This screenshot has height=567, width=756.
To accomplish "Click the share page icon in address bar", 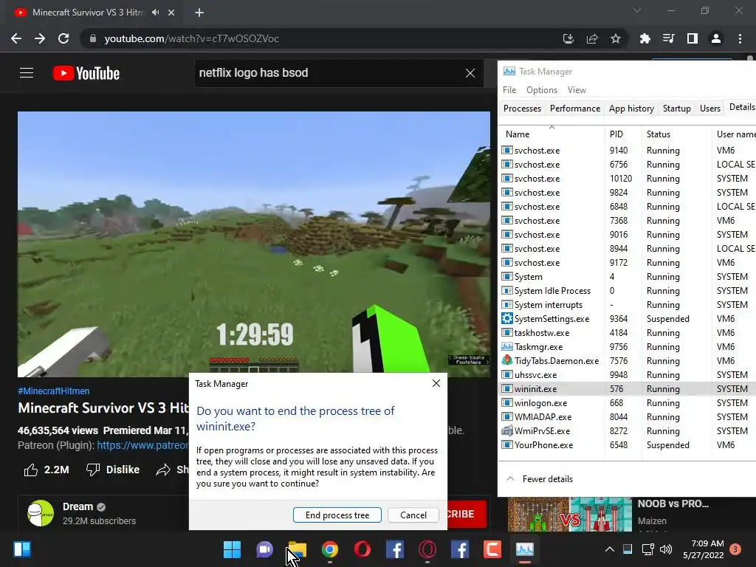I will coord(591,38).
